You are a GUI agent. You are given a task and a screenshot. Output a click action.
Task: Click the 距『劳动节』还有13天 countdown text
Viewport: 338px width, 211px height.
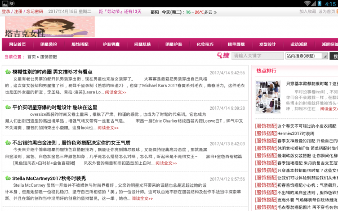tap(120, 12)
